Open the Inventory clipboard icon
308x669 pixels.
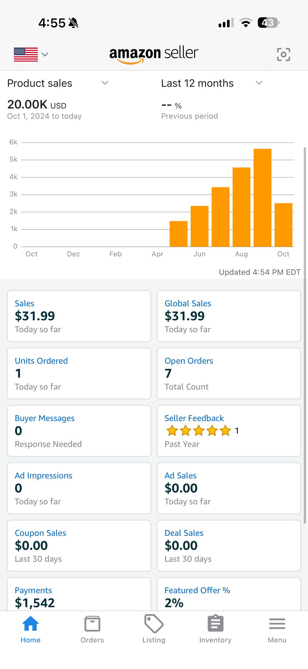pyautogui.click(x=215, y=623)
